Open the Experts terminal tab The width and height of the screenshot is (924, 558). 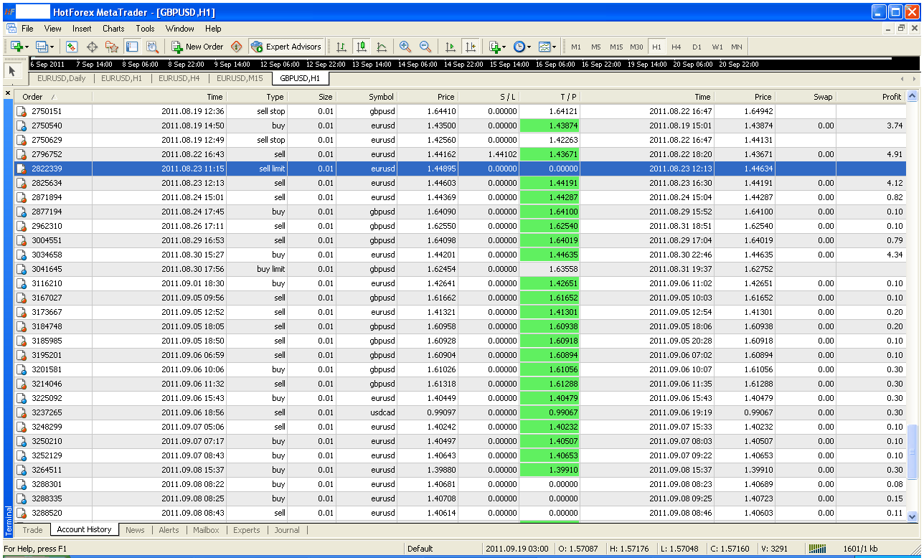246,530
